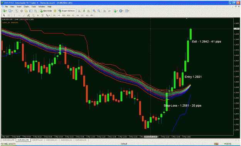
Task: Zoom in on the chart
Action: [x=94, y=11]
